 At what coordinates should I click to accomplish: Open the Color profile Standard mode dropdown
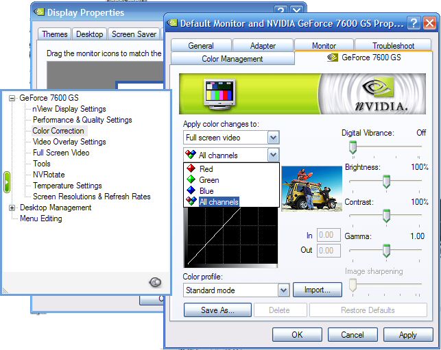(283, 290)
